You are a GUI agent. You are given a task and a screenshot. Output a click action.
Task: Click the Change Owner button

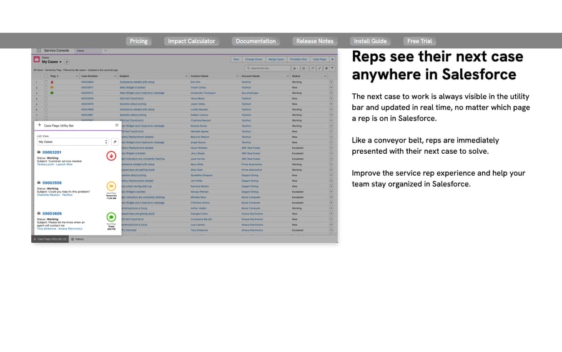click(x=254, y=59)
